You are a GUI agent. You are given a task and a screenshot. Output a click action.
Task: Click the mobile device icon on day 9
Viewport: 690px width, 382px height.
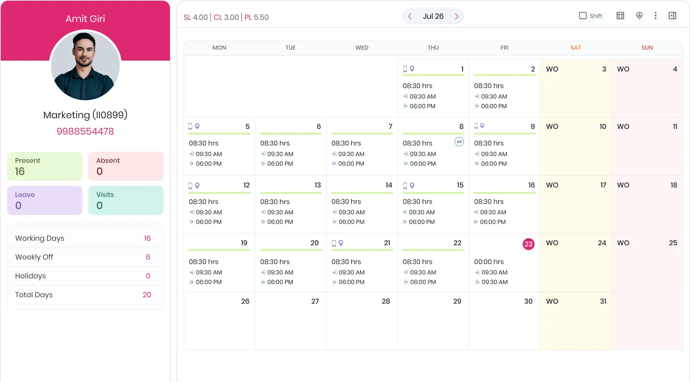pyautogui.click(x=476, y=126)
